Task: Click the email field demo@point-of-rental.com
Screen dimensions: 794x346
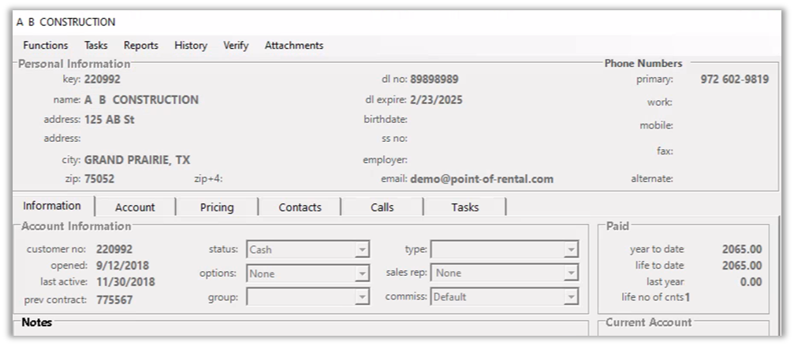Action: tap(481, 179)
